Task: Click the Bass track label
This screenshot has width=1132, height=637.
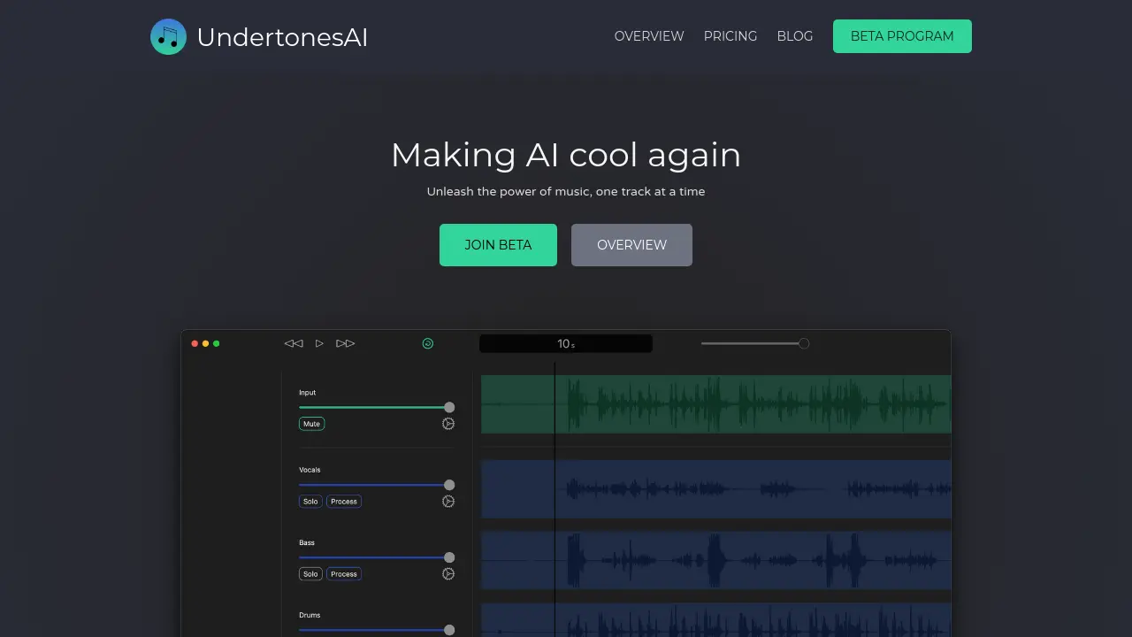Action: tap(307, 542)
